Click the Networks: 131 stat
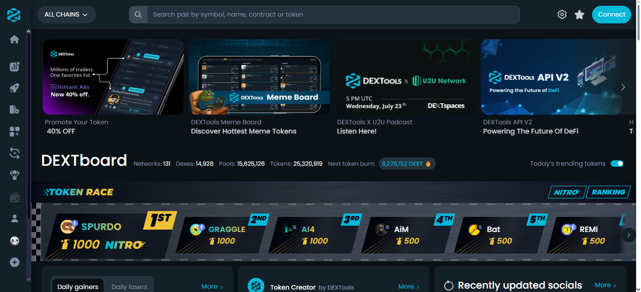This screenshot has width=641, height=292. point(152,164)
